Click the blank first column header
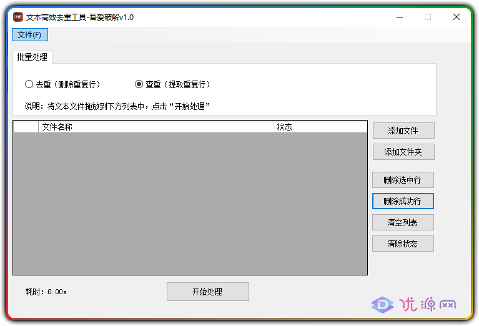This screenshot has width=479, height=326. (x=26, y=127)
